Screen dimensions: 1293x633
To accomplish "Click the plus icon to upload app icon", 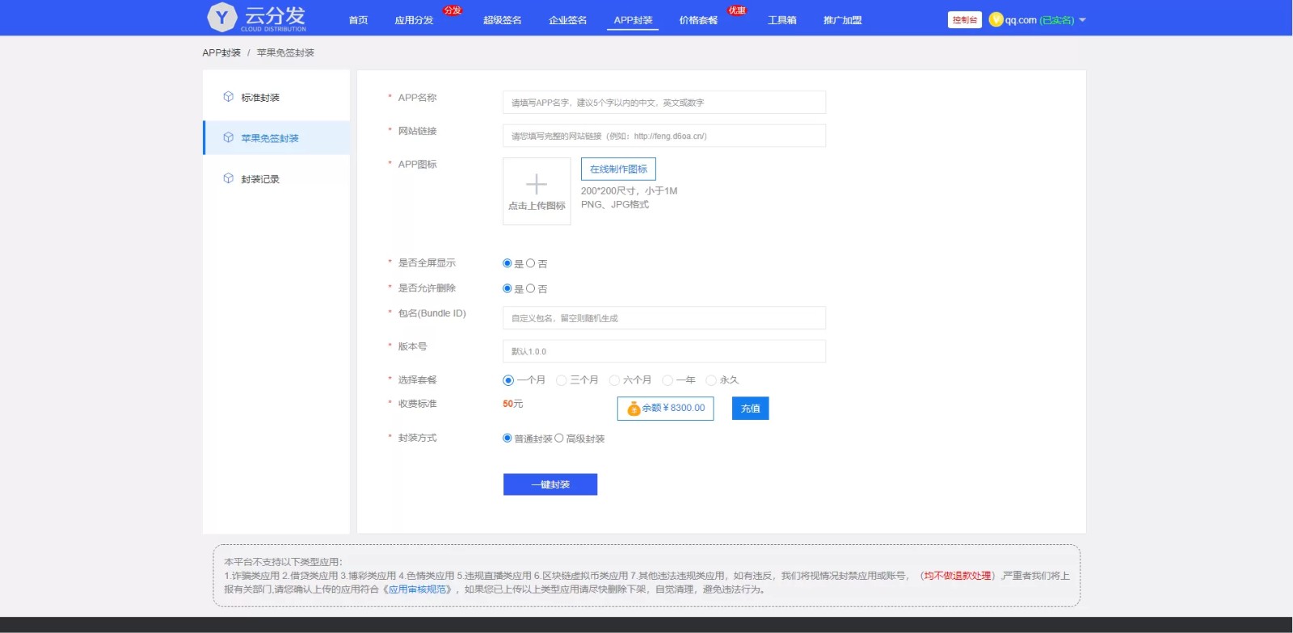I will pyautogui.click(x=537, y=185).
